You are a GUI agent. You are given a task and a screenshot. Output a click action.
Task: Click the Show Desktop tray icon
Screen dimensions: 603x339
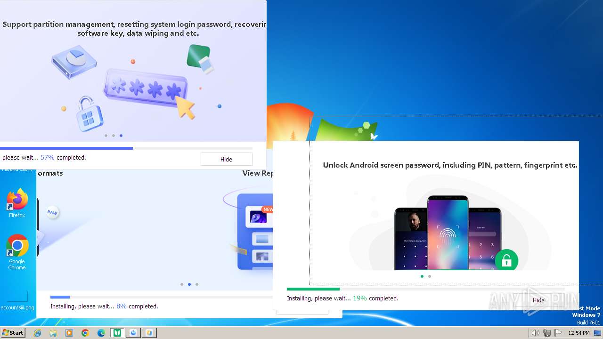click(598, 333)
